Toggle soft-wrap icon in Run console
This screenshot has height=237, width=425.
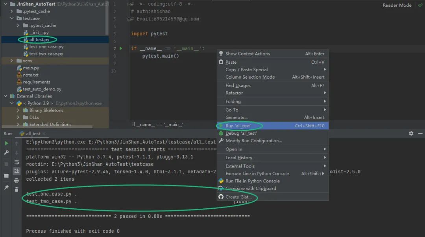tap(17, 162)
